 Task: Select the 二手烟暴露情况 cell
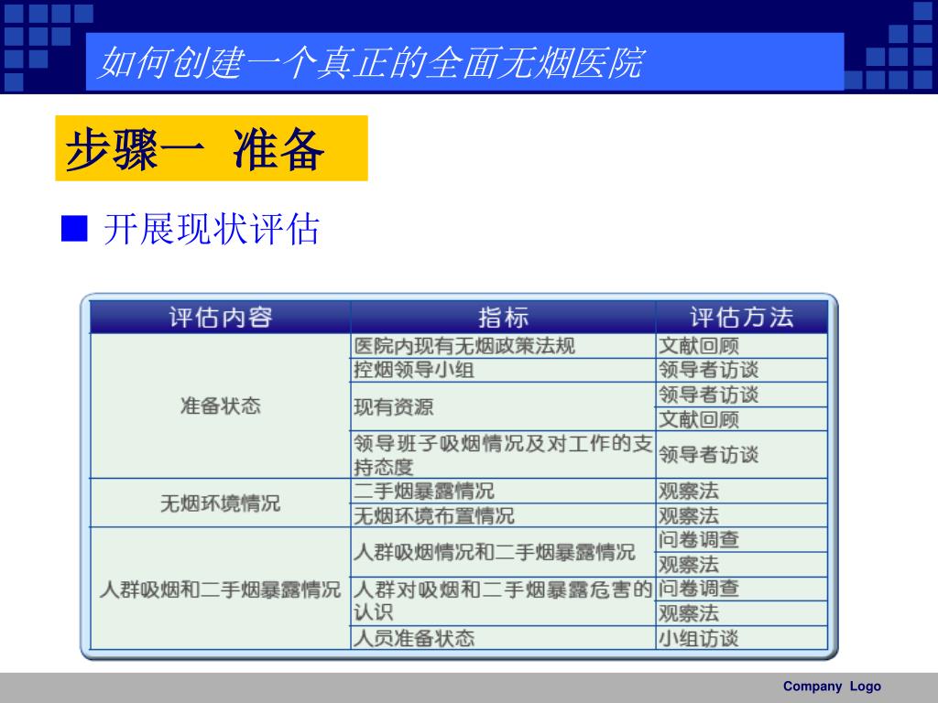[x=503, y=491]
